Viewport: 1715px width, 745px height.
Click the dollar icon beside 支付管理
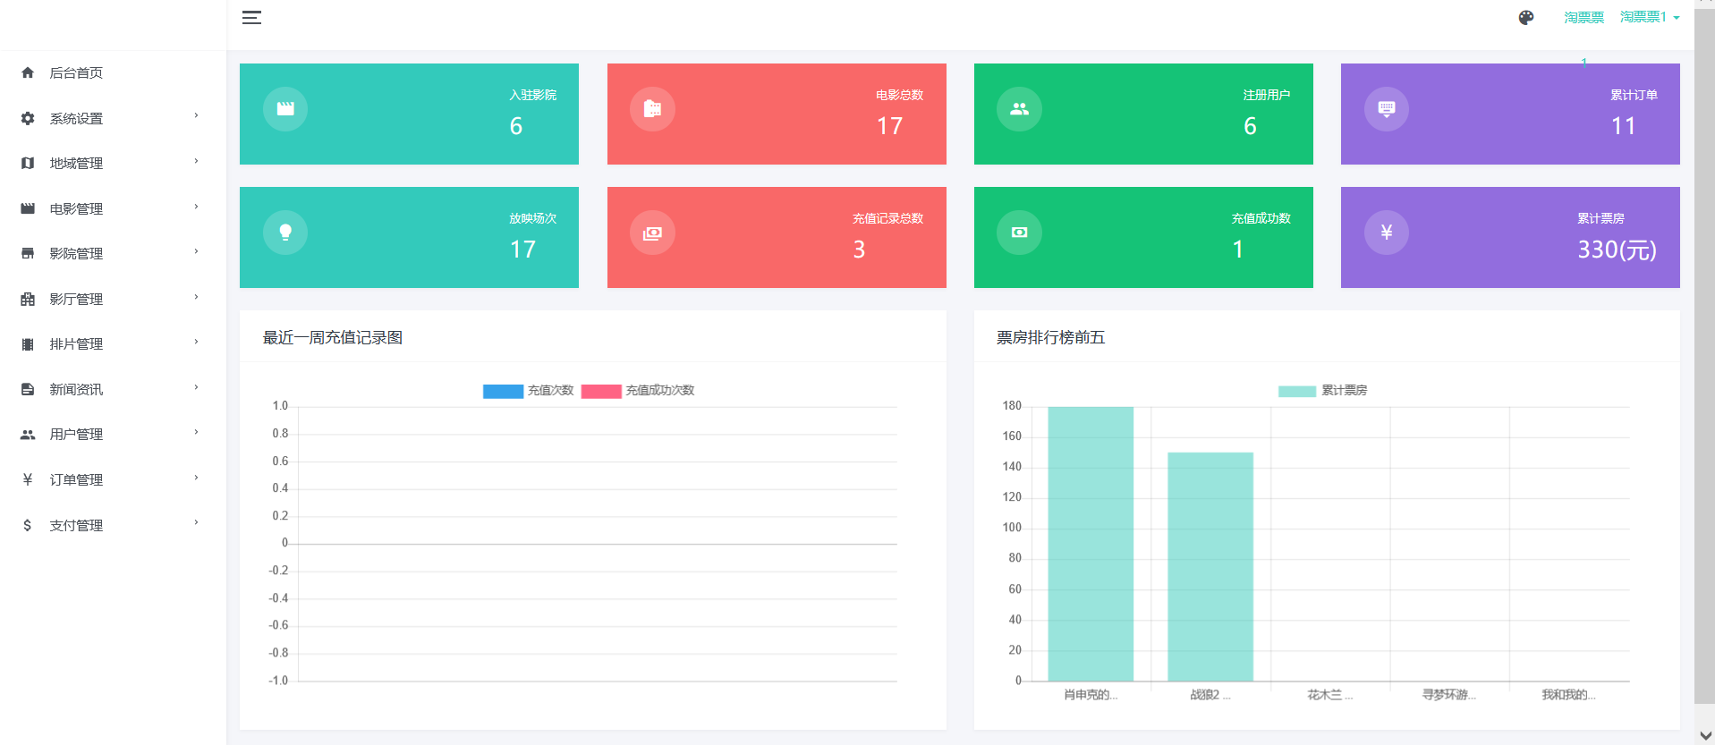point(28,525)
